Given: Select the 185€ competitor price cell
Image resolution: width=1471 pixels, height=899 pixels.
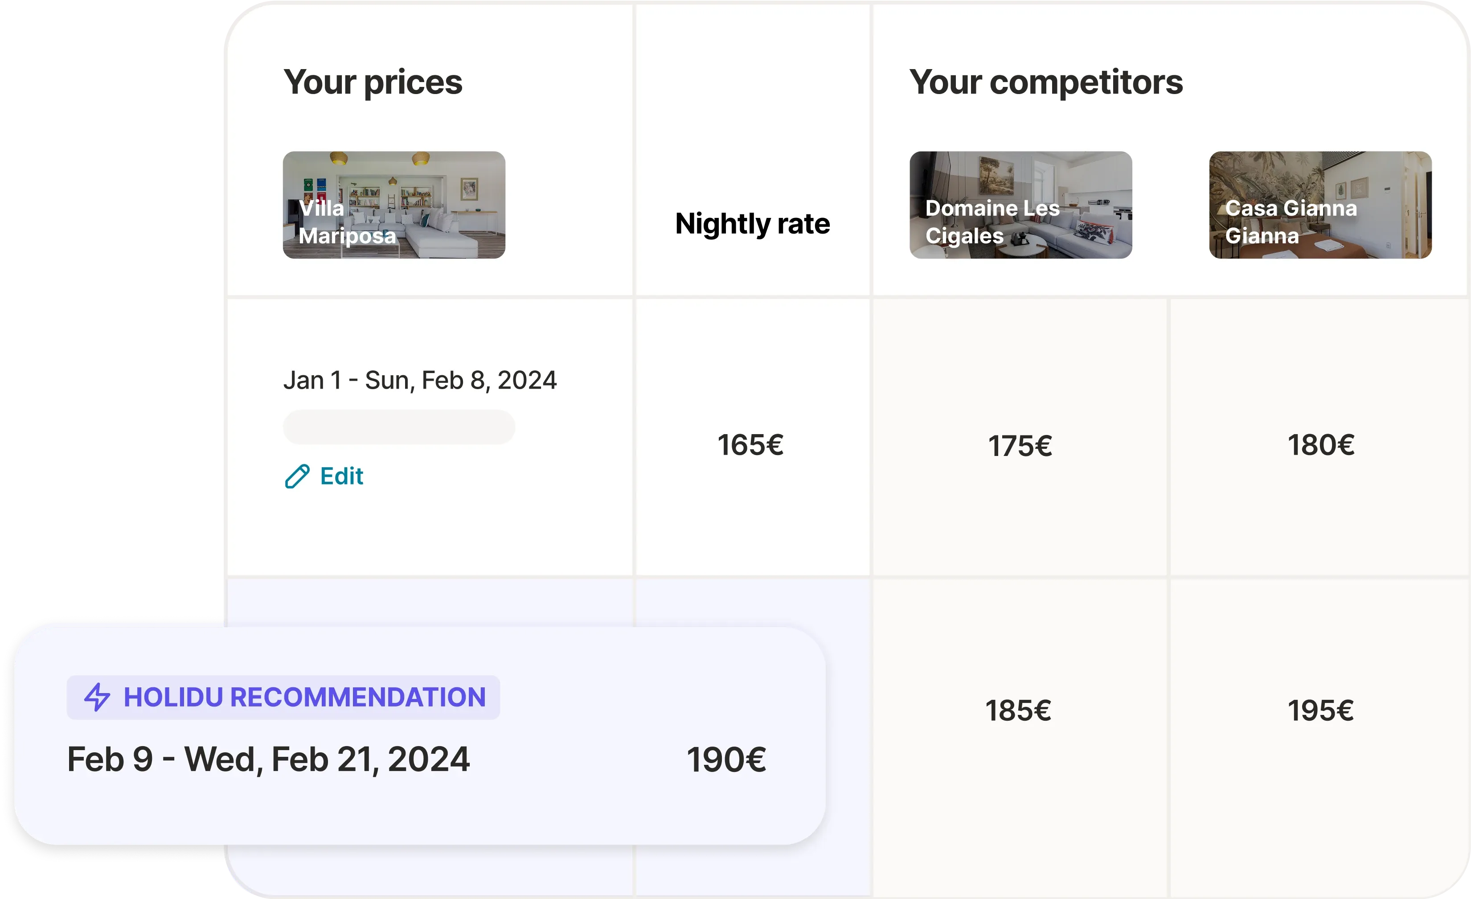Looking at the screenshot, I should pyautogui.click(x=1018, y=710).
